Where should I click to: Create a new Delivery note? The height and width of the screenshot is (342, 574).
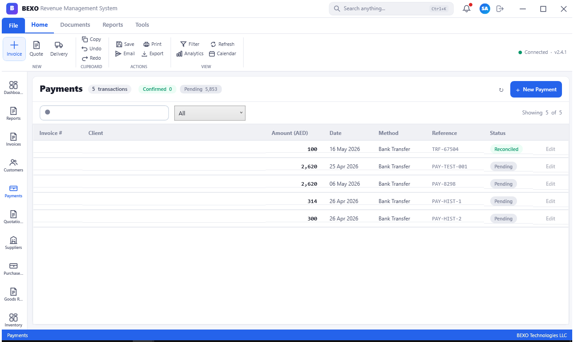coord(59,49)
